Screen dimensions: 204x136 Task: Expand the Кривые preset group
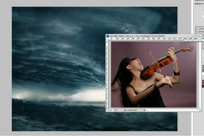(x=197, y=31)
